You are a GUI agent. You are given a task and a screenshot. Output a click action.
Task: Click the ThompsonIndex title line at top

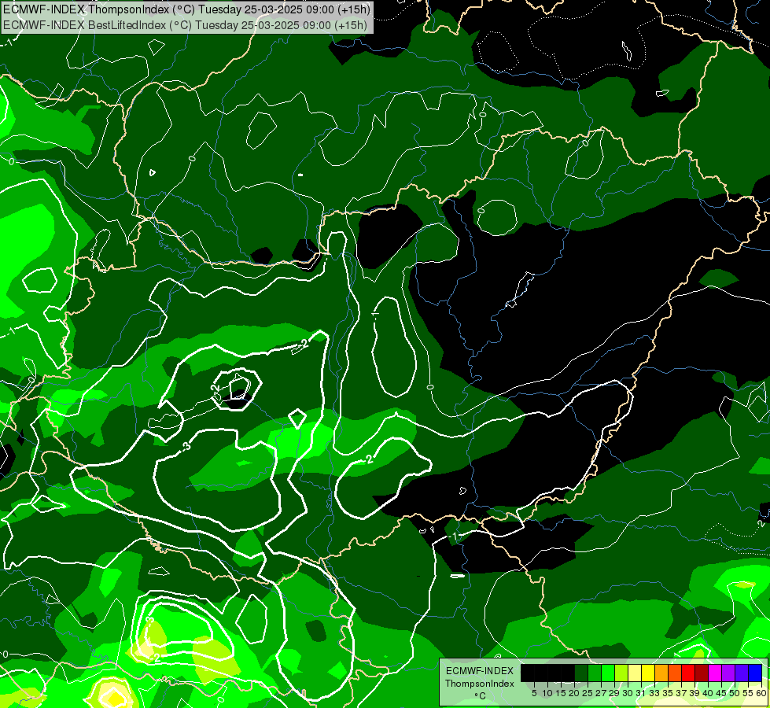[x=186, y=9]
